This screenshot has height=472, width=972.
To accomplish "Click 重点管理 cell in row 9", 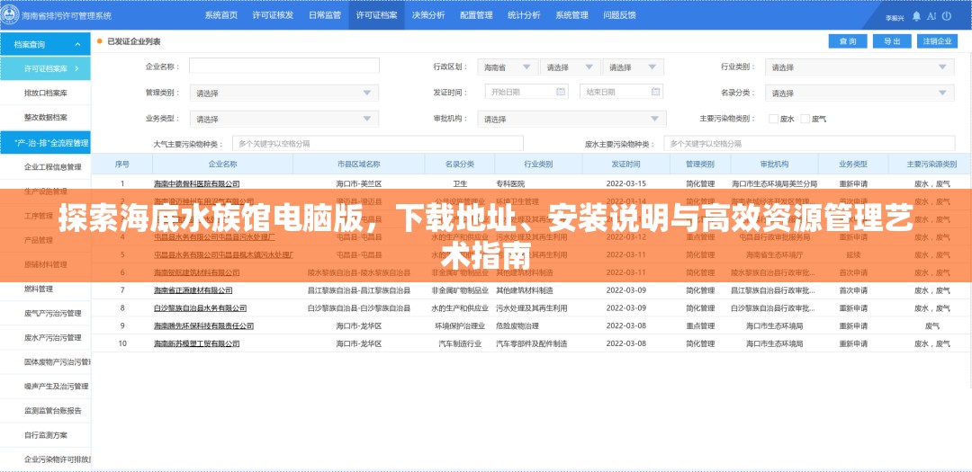I will (x=700, y=325).
